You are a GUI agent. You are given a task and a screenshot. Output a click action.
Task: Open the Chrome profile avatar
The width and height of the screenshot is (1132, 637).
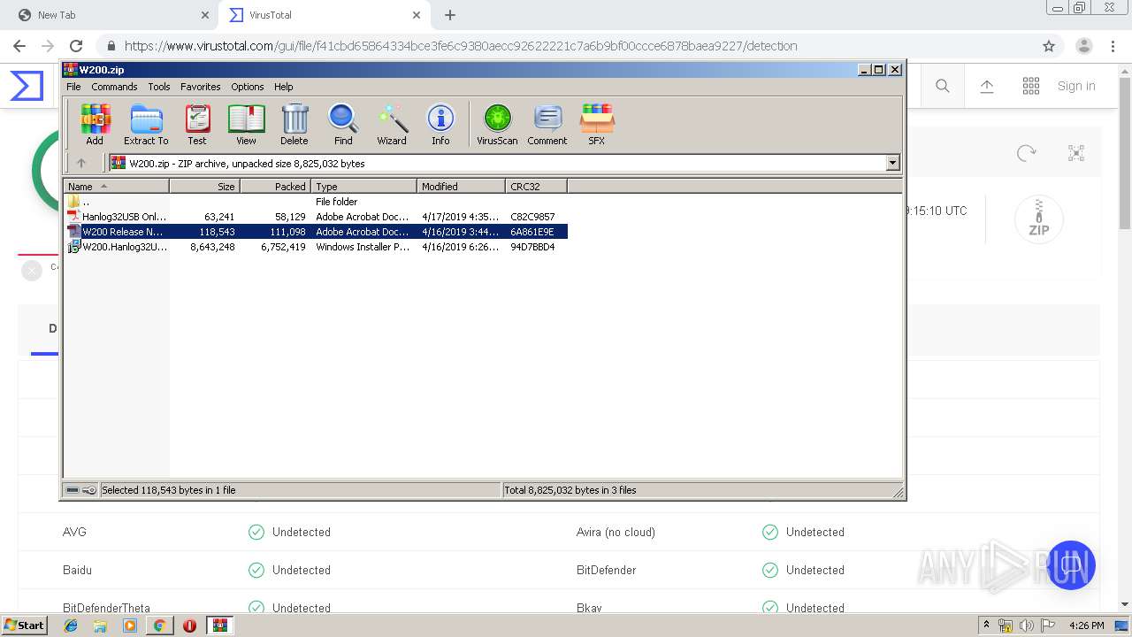tap(1083, 46)
